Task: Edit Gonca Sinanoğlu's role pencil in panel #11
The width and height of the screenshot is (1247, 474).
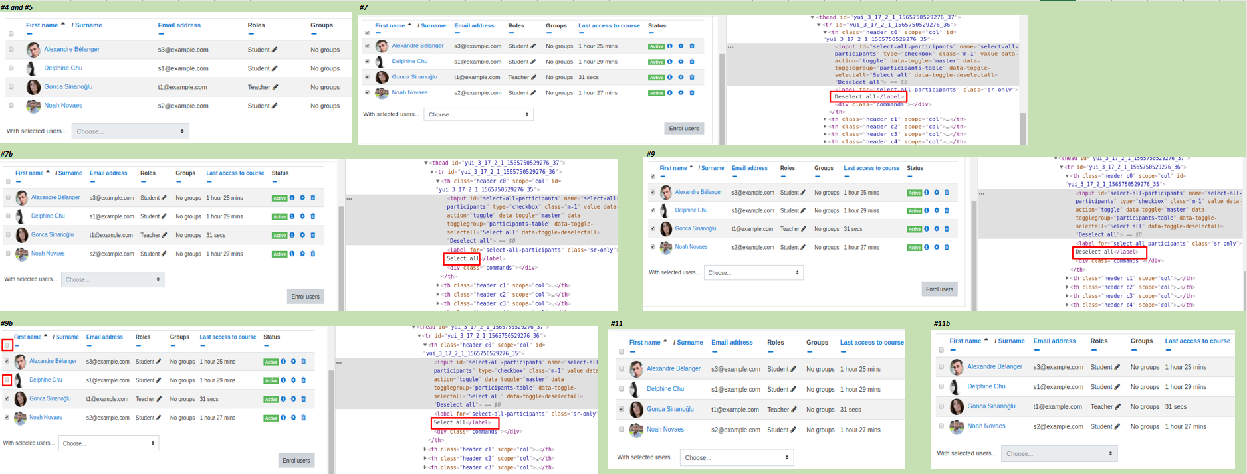Action: coord(794,410)
